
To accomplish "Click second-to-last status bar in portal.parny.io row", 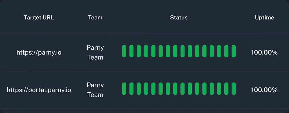I will (226, 89).
